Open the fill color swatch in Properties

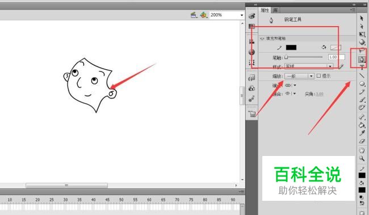(x=336, y=48)
